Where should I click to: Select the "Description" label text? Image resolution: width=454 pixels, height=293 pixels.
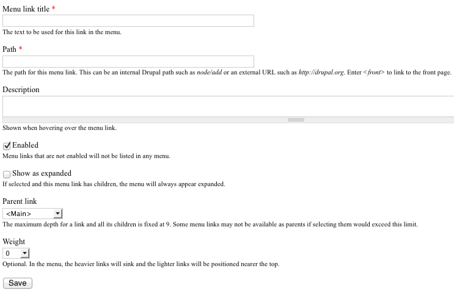(21, 90)
